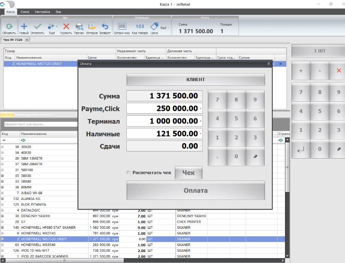Select HONEYWELL MK7120 ORBIT receipt line
Viewport: 345px width, 263px height.
41,64
